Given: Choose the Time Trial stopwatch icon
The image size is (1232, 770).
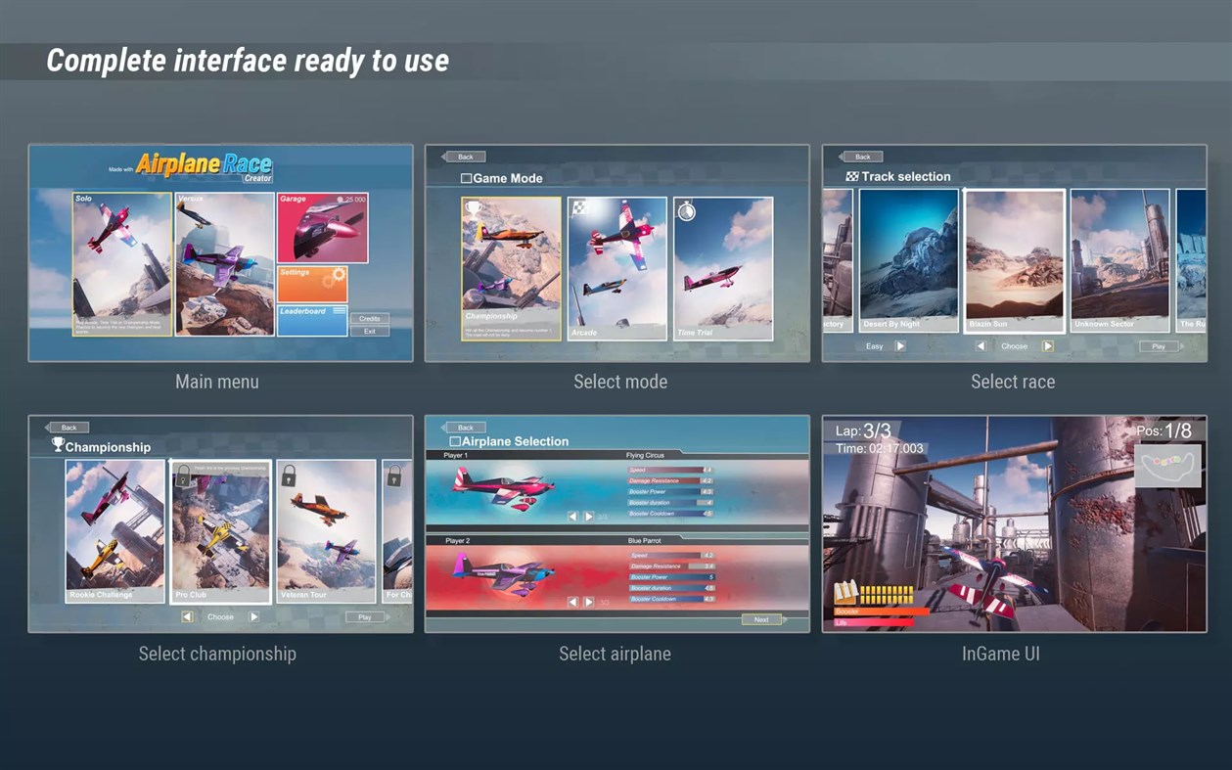Looking at the screenshot, I should click(x=686, y=211).
